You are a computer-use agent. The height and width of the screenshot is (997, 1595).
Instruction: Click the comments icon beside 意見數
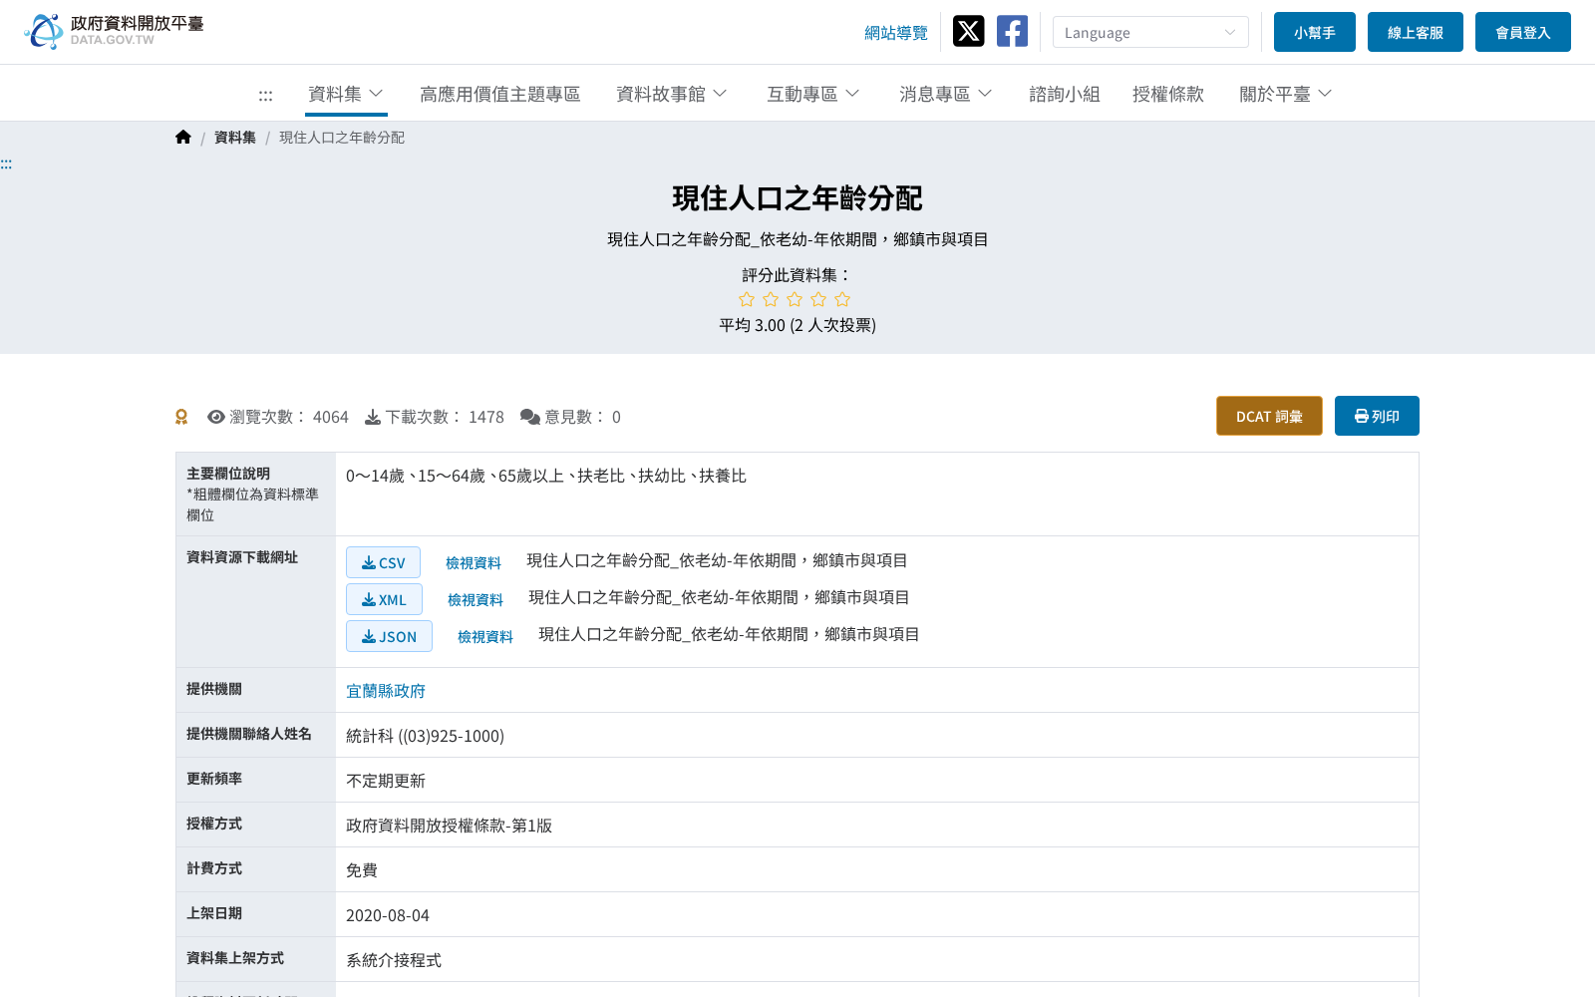tap(530, 417)
